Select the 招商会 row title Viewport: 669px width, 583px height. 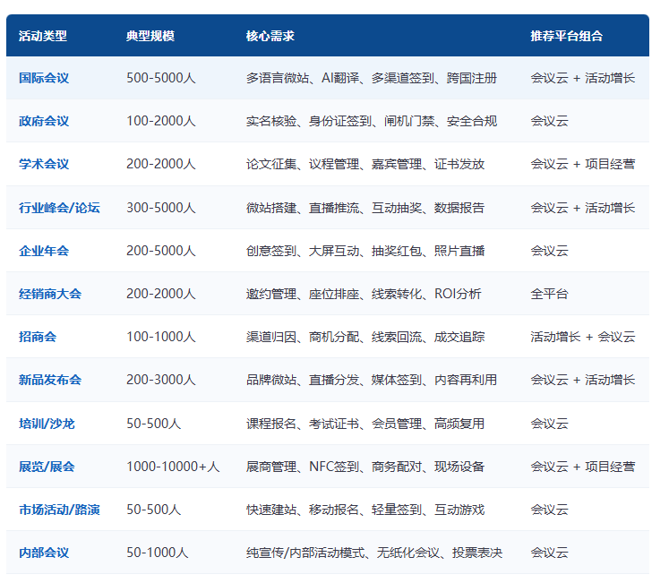(x=38, y=337)
